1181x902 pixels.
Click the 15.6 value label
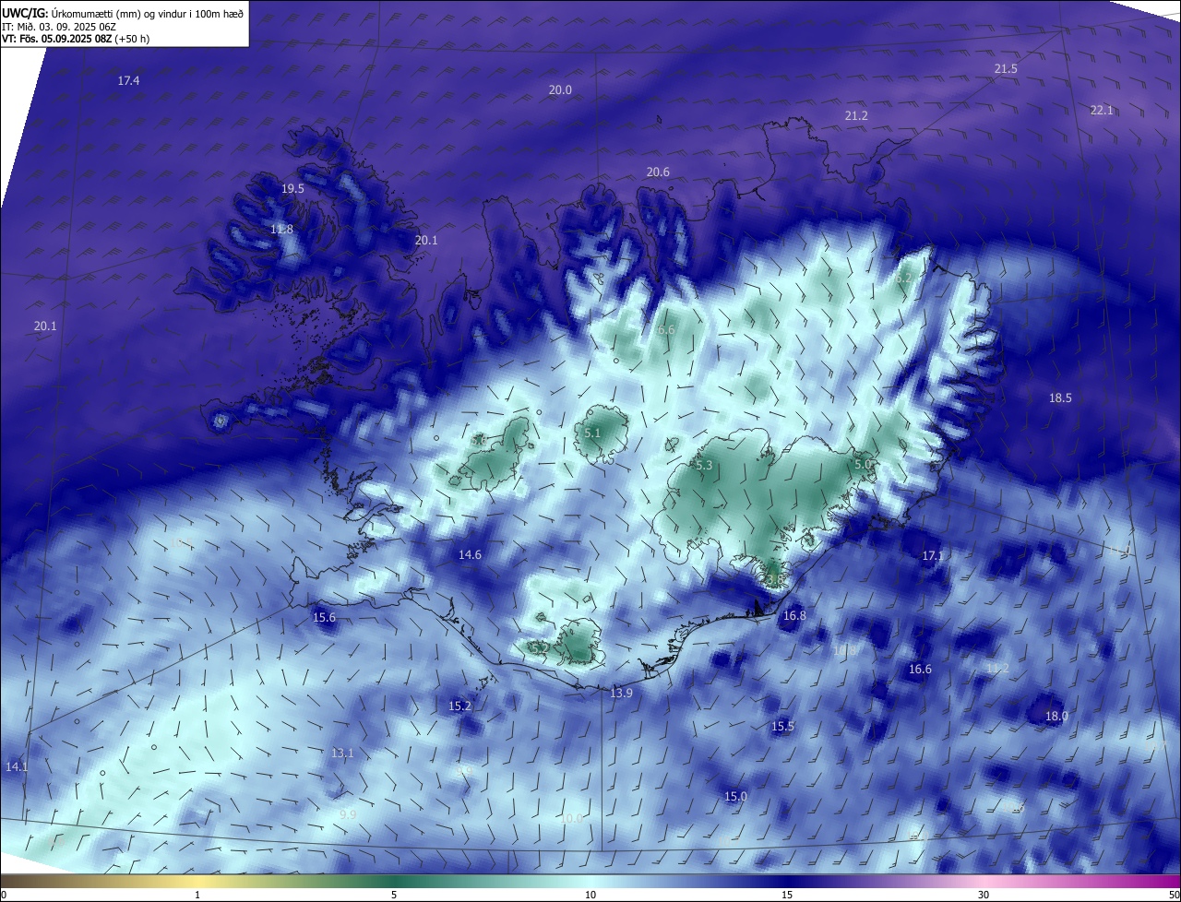[324, 618]
